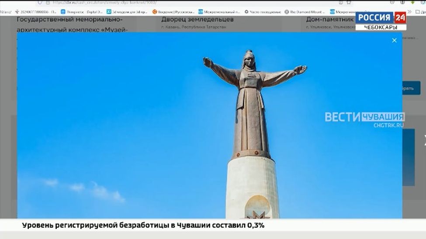Expand the bookmarks overflow chevron
The image size is (426, 239).
click(410, 12)
